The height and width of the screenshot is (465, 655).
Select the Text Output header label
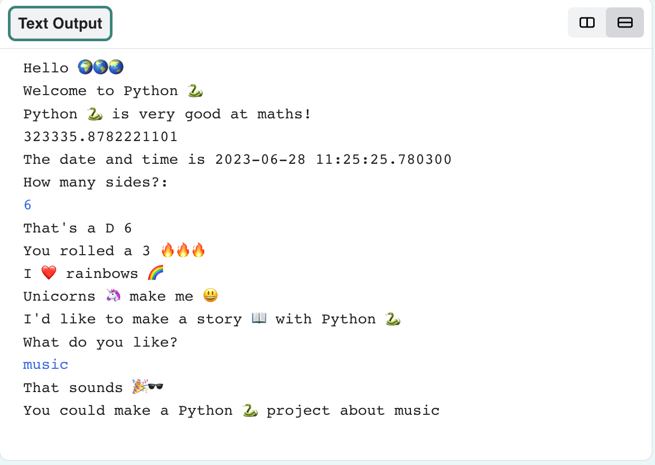(x=60, y=23)
